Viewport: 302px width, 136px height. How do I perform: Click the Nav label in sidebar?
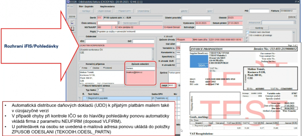[x=71, y=6]
